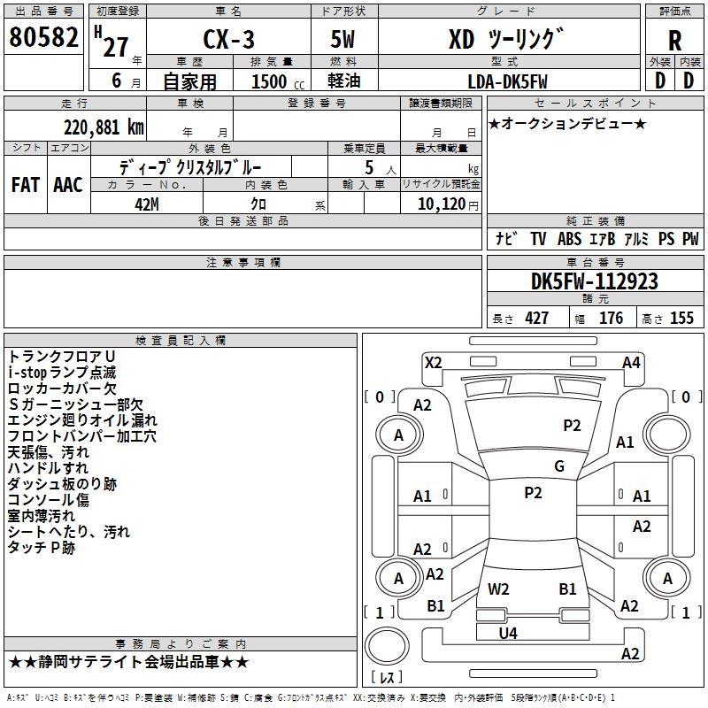The width and height of the screenshot is (708, 708).
Task: Select the X2 mark on car diagram
Action: [x=434, y=363]
